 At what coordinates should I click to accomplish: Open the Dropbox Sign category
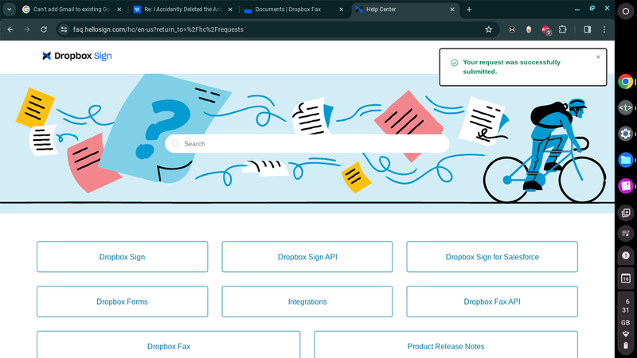click(123, 257)
